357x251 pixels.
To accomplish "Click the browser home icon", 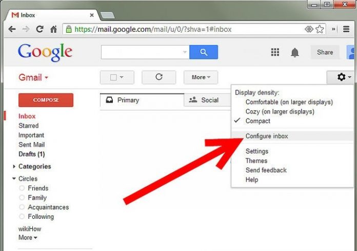I will tap(53, 29).
